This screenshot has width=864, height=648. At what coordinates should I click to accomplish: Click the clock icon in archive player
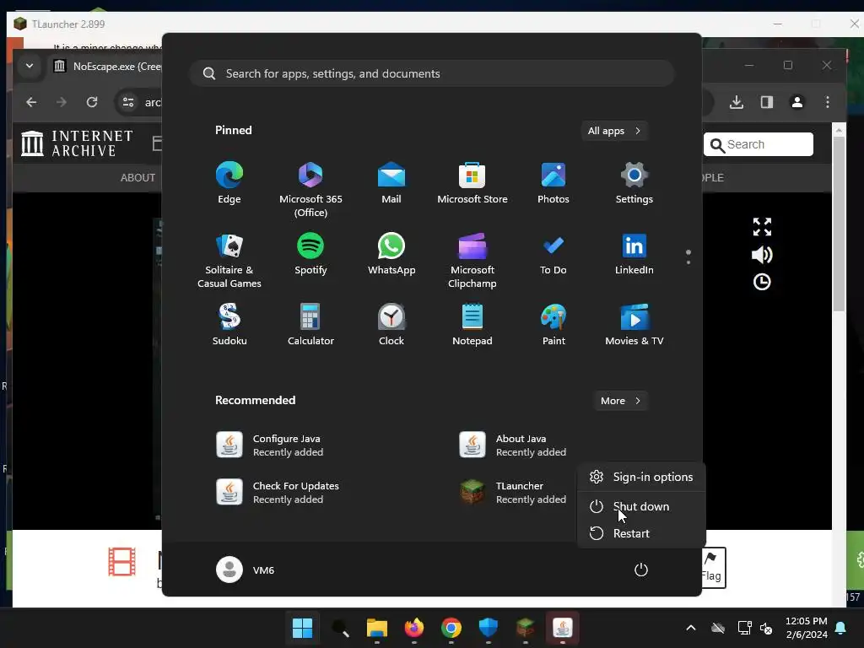pos(762,282)
